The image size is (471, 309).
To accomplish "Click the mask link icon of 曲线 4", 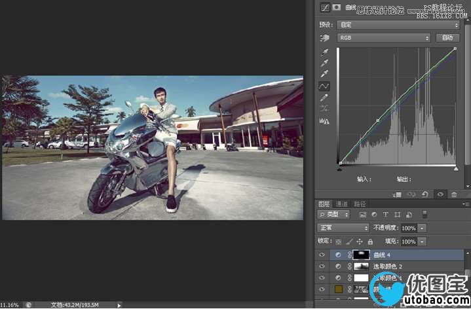I will coord(349,255).
